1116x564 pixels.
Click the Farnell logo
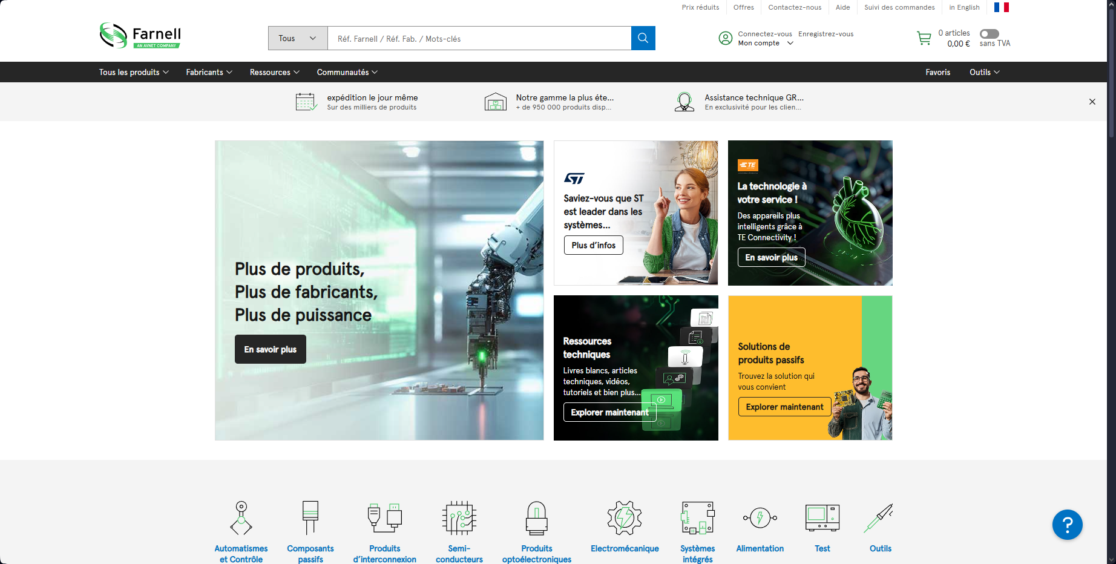[x=140, y=36]
